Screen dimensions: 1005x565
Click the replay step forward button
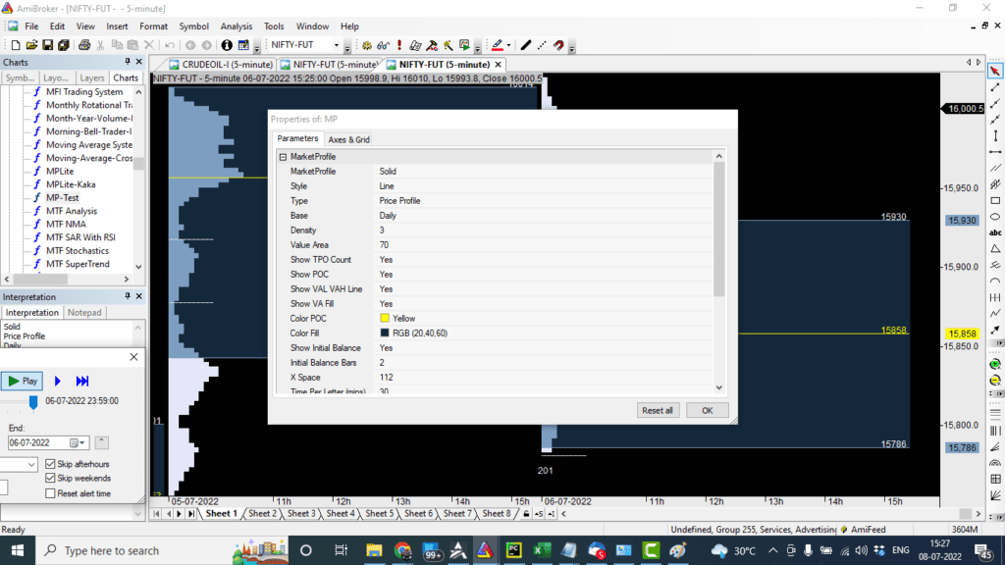58,382
